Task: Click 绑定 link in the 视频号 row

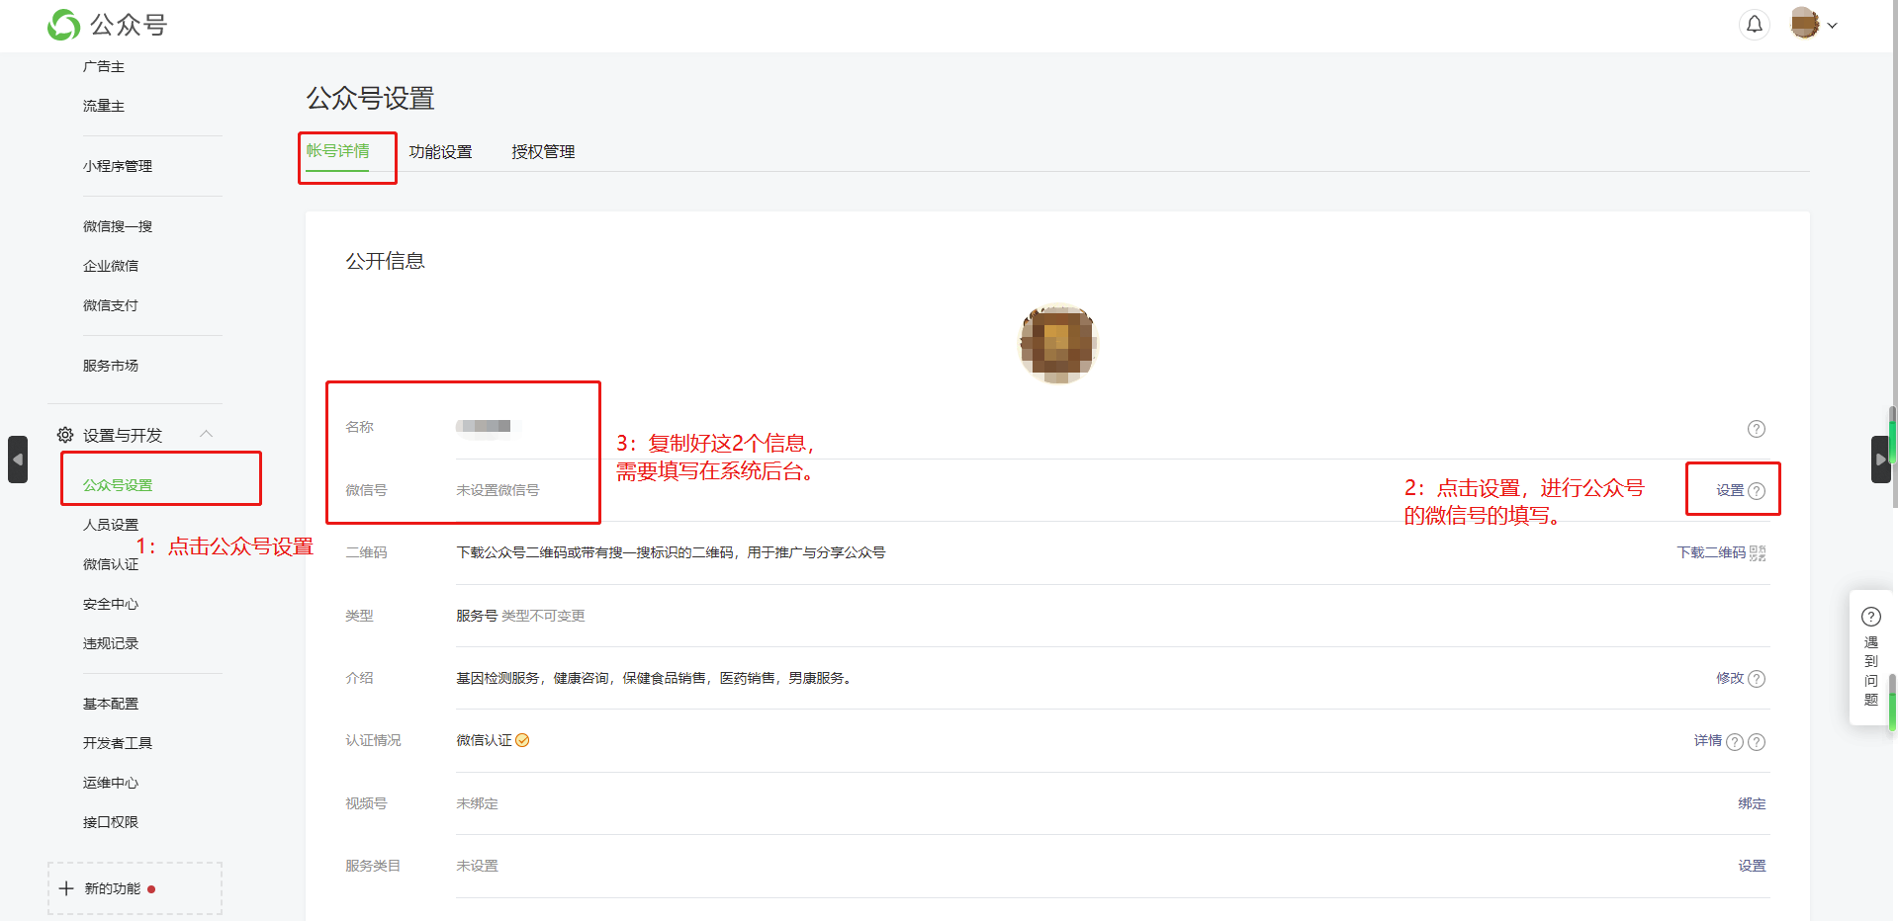Action: pos(1752,803)
